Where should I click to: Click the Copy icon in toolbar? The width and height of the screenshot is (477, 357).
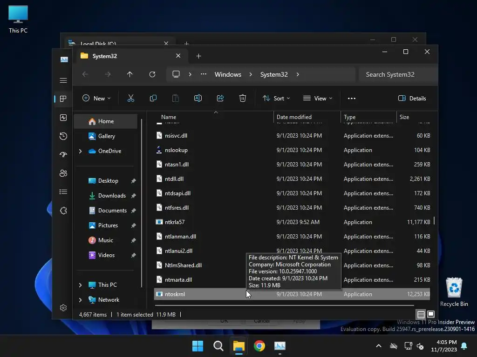153,98
